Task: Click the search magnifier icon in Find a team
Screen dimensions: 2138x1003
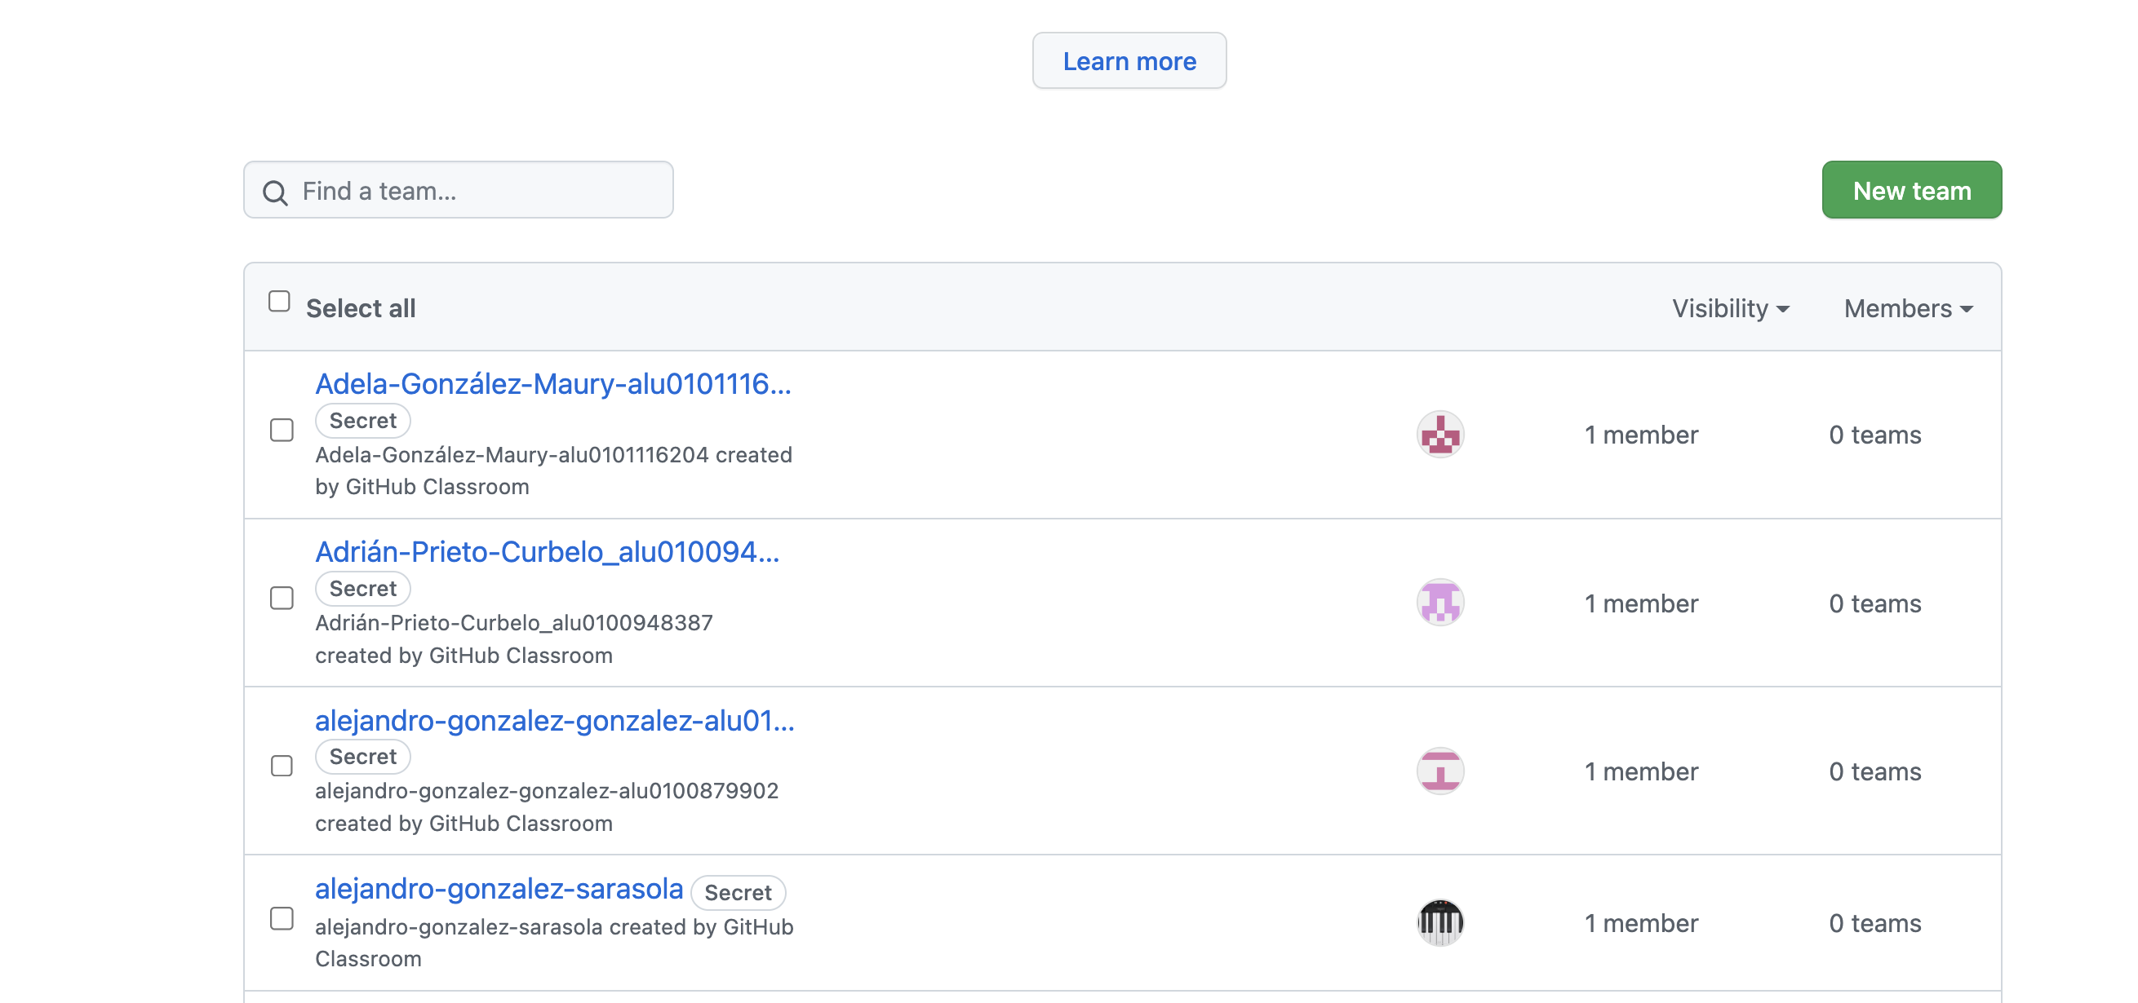Action: coord(275,192)
